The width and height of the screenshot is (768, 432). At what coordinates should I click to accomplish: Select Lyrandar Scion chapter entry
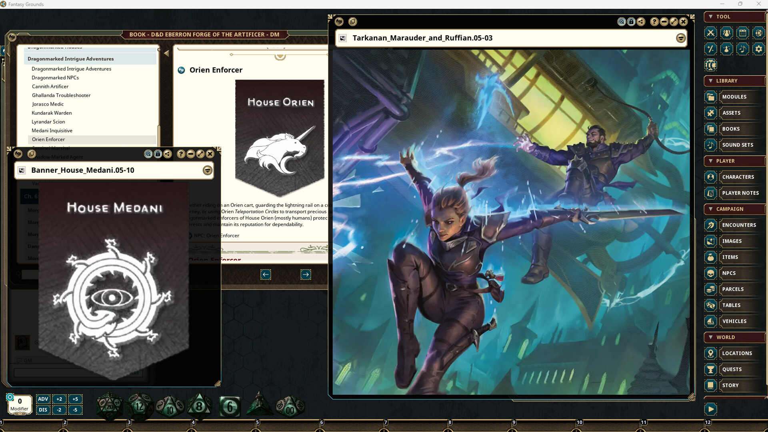(48, 122)
